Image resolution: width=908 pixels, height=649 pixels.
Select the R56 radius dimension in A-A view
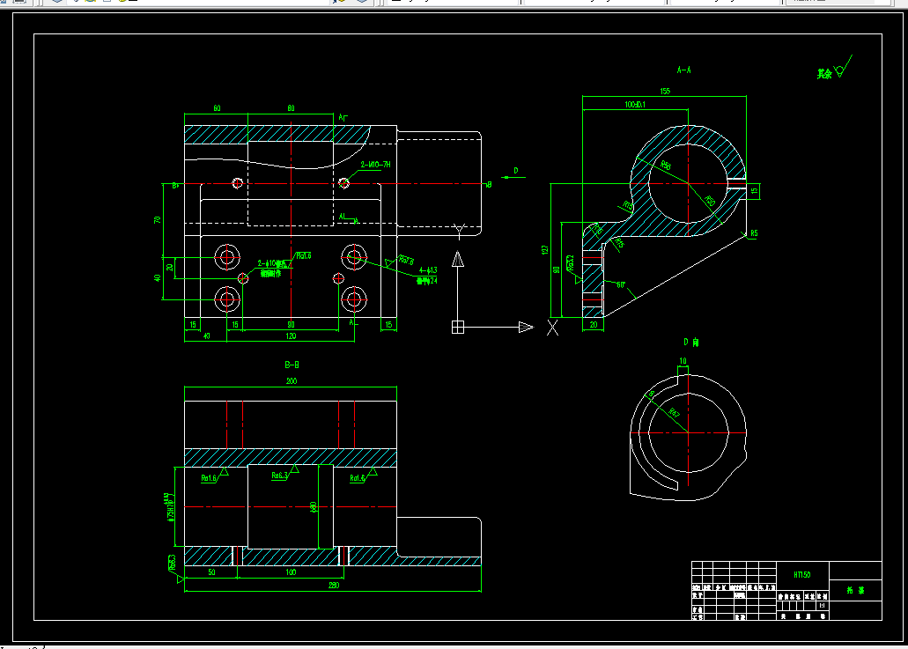click(x=665, y=166)
